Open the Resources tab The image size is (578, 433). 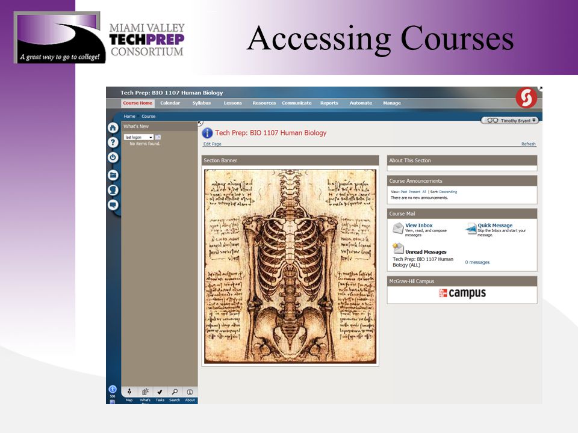[264, 103]
